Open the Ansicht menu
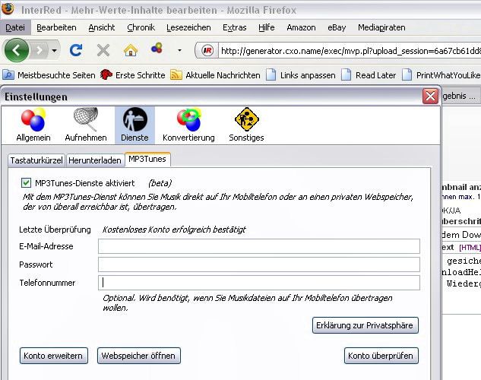481x380 pixels. pos(102,27)
